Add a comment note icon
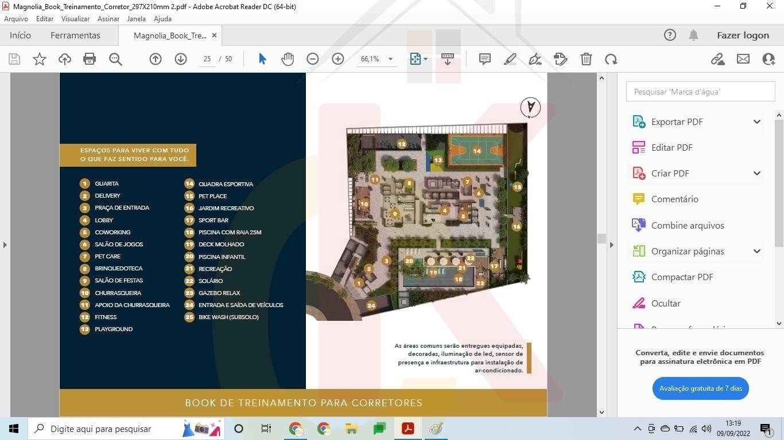This screenshot has height=440, width=784. (x=485, y=59)
